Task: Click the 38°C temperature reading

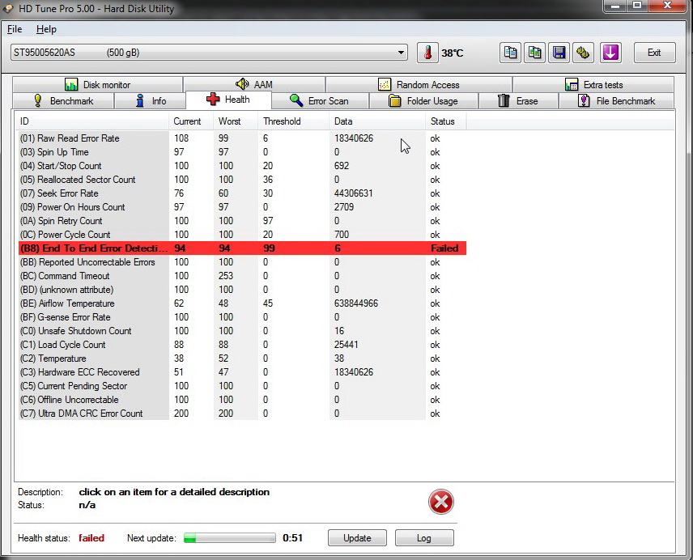Action: coord(452,53)
